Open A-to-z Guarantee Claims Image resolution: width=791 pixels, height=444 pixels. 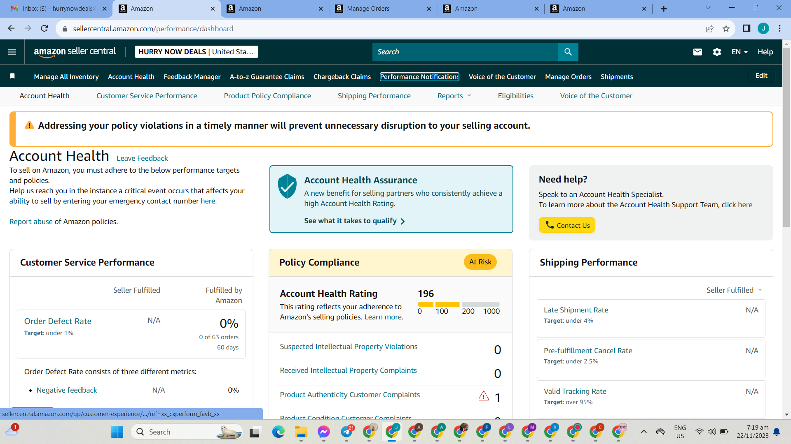pyautogui.click(x=267, y=76)
